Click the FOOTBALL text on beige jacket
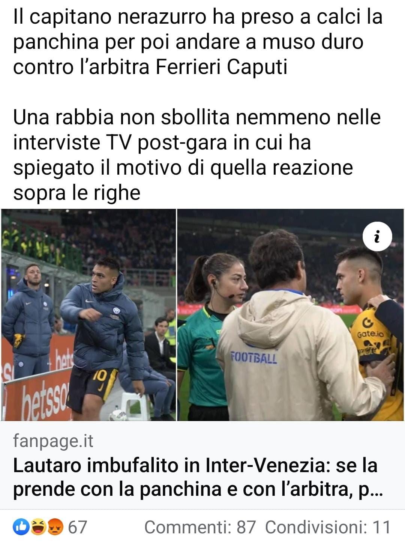 coord(254,357)
